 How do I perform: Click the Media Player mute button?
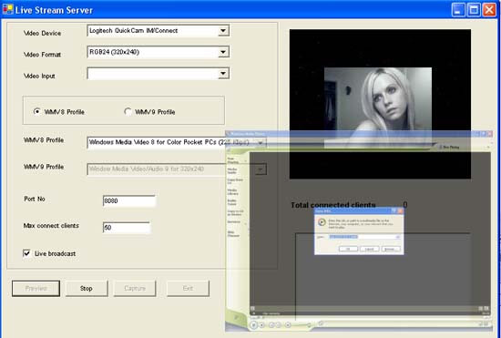[x=288, y=325]
